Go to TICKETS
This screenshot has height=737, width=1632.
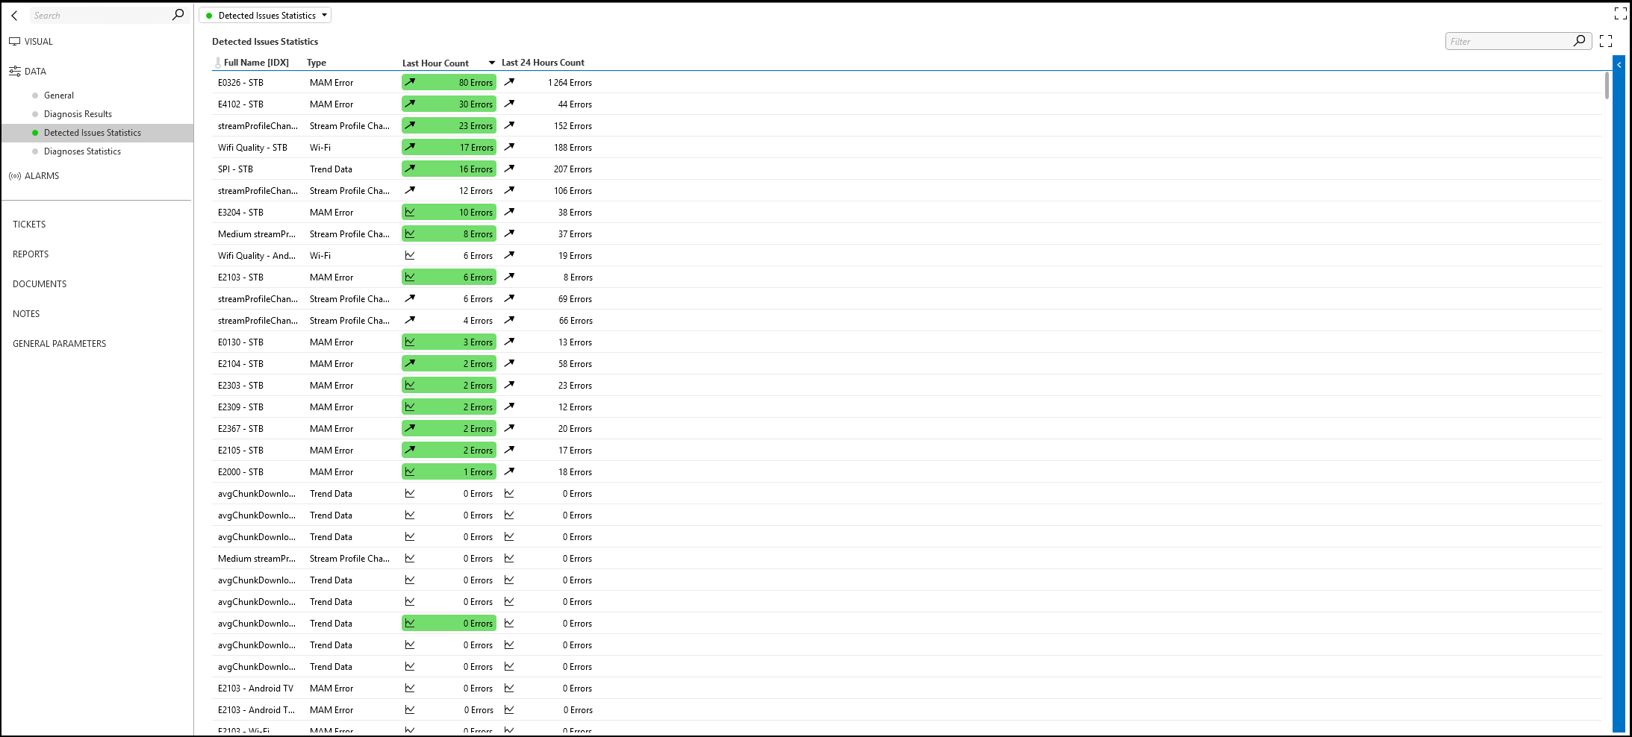[29, 225]
